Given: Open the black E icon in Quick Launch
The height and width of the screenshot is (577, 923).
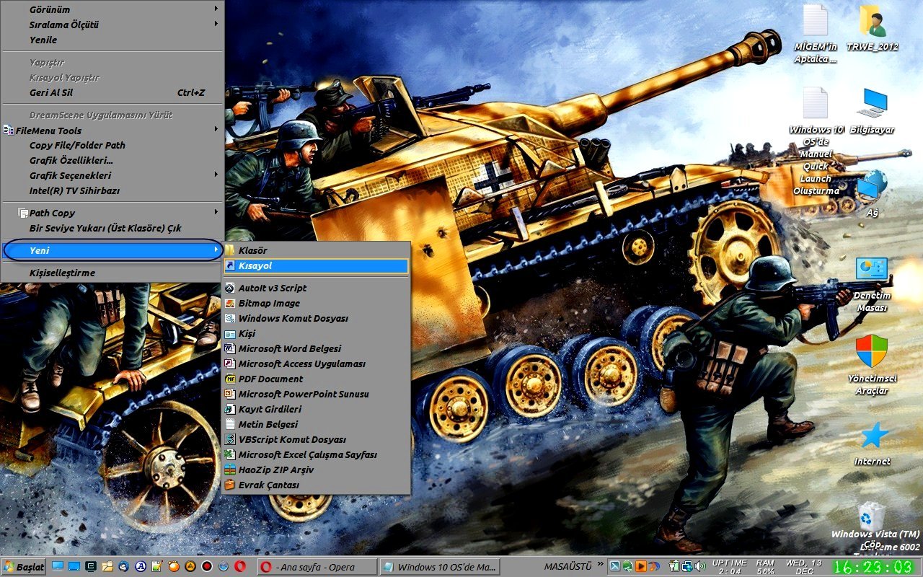Looking at the screenshot, I should 91,566.
